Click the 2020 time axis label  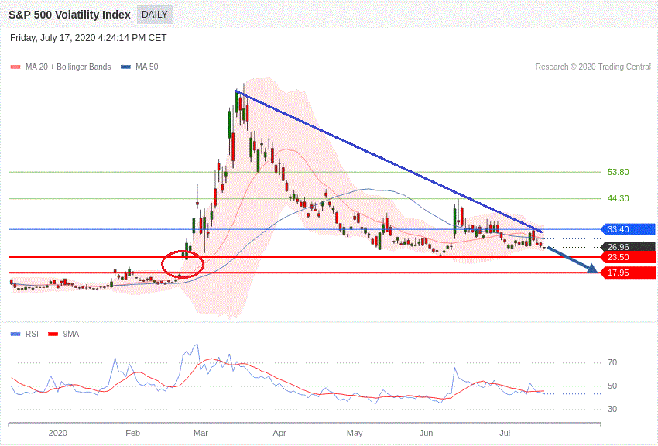57,433
